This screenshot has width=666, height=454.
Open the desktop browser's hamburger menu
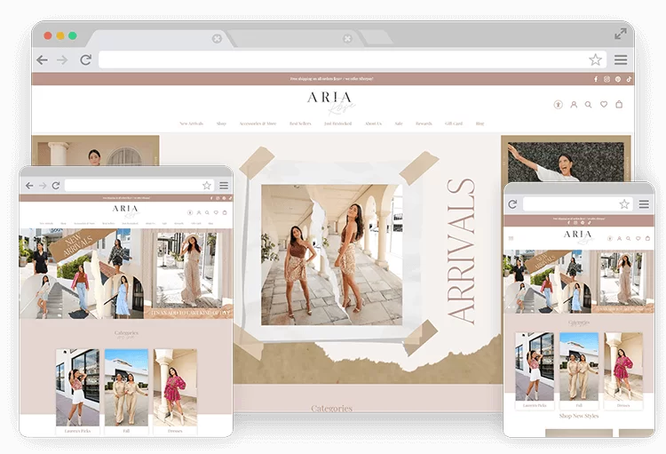point(621,60)
